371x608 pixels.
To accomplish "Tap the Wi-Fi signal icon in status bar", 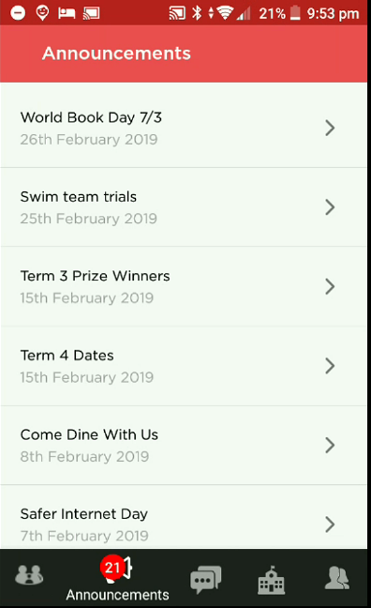I will (225, 13).
